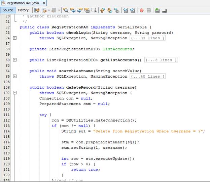
Task: Click the grayed Forward navigation icon
Action: pyautogui.click(x=54, y=10)
